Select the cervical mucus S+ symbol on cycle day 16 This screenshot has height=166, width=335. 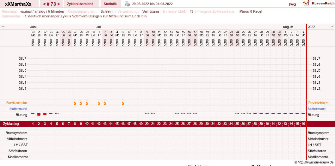pyautogui.click(x=123, y=102)
